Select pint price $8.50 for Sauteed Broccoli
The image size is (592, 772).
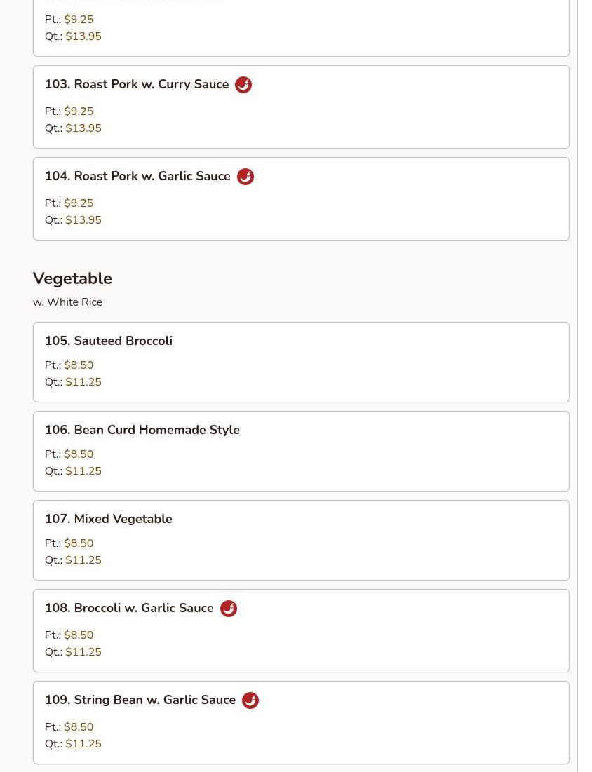coord(79,365)
